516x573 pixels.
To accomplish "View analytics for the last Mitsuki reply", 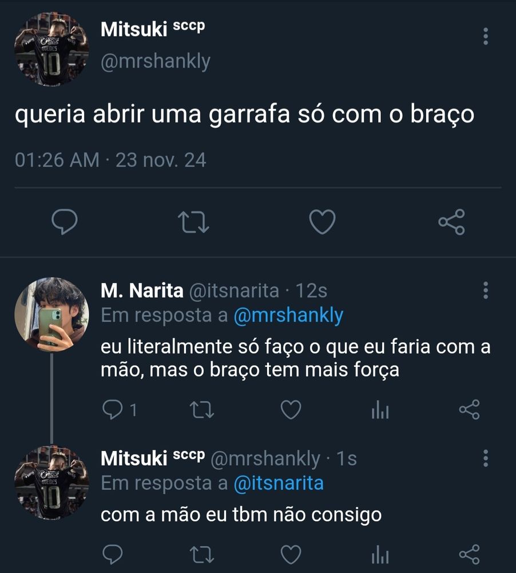I will point(380,554).
